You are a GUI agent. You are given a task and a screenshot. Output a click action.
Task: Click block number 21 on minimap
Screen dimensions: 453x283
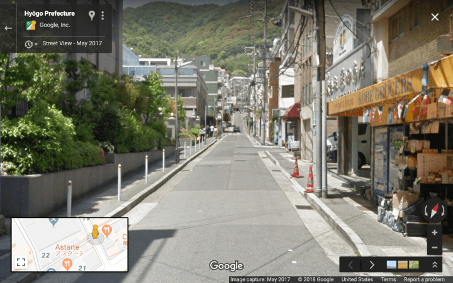click(x=82, y=268)
